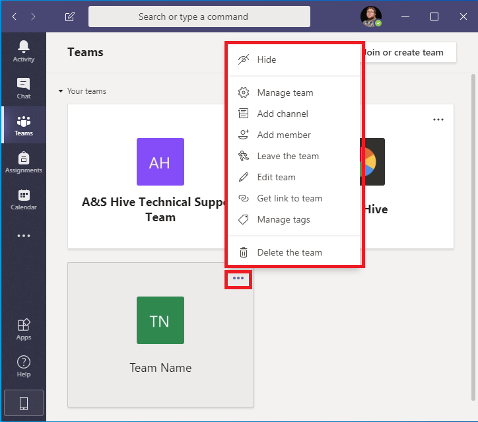Close the Teams window

point(463,17)
